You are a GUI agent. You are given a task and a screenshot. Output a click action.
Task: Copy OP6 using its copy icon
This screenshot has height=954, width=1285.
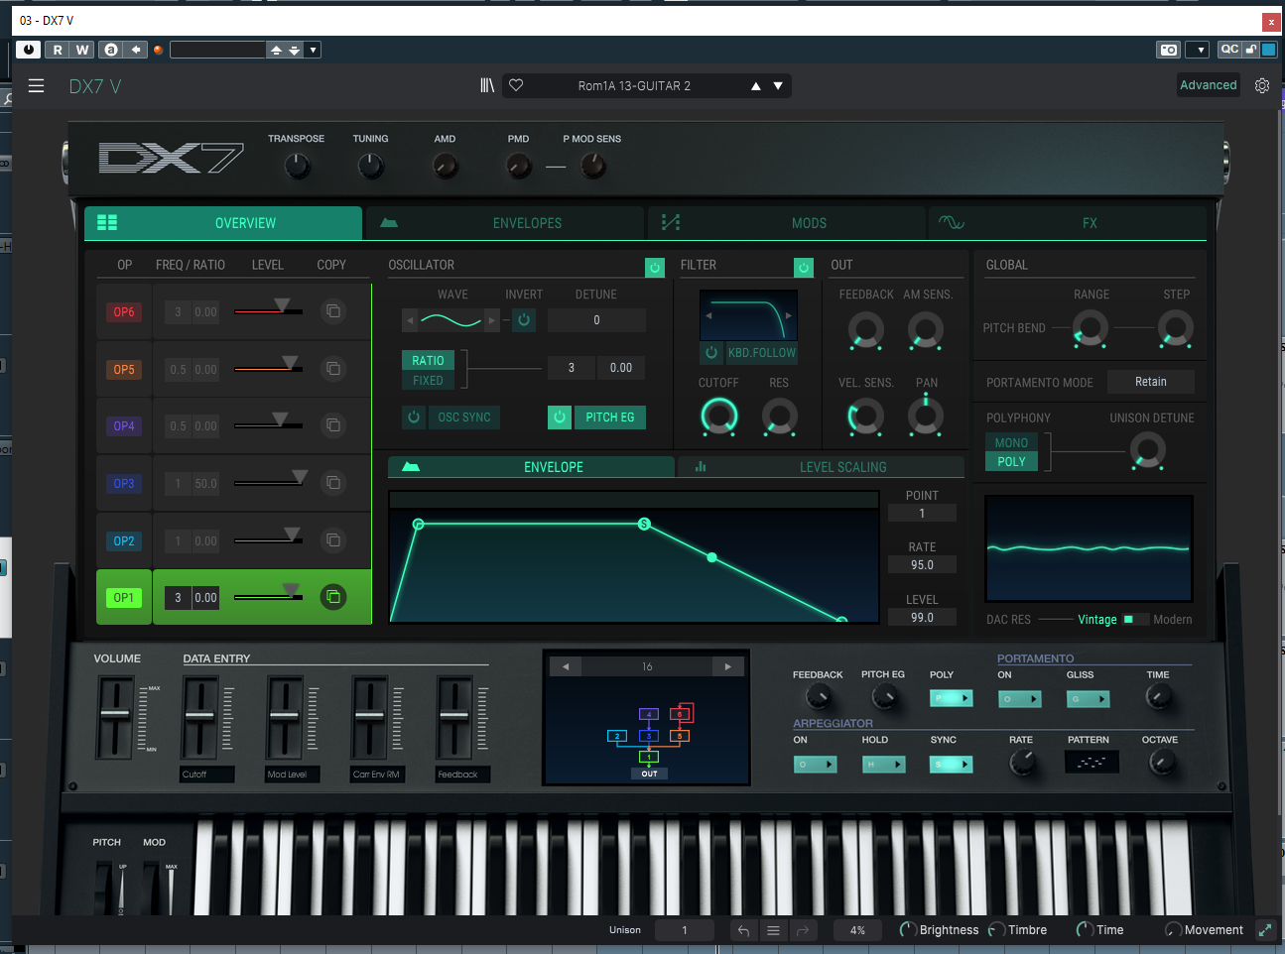click(x=333, y=311)
